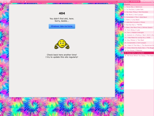The height and width of the screenshot is (116, 154).
Task: Toggle the playlist icon at top right
Action: (x=152, y=1)
